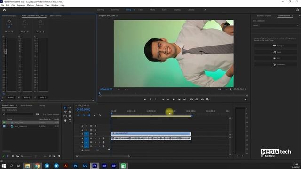Click Export Frame camera icon
Image resolution: width=301 pixels, height=169 pixels.
tap(202, 100)
